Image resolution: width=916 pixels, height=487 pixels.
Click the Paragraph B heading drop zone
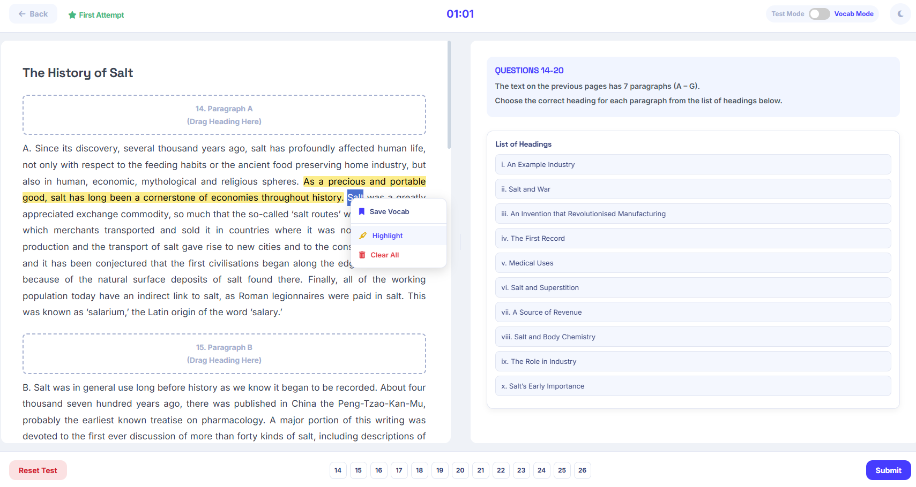pyautogui.click(x=224, y=354)
